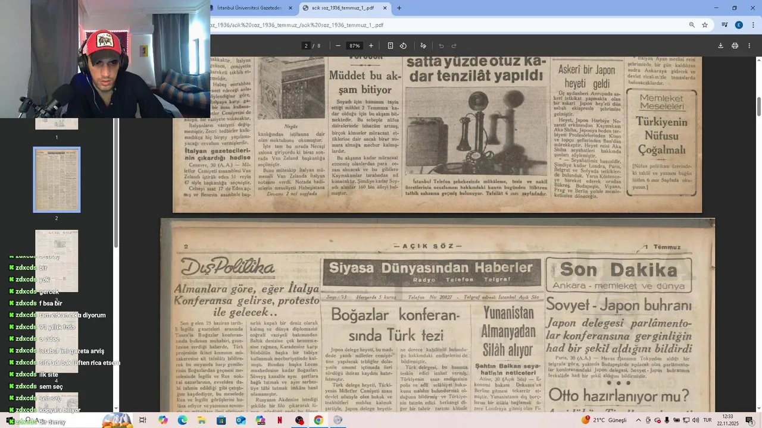Click the 'Sovyet - Japon buhranı' headline

619,306
